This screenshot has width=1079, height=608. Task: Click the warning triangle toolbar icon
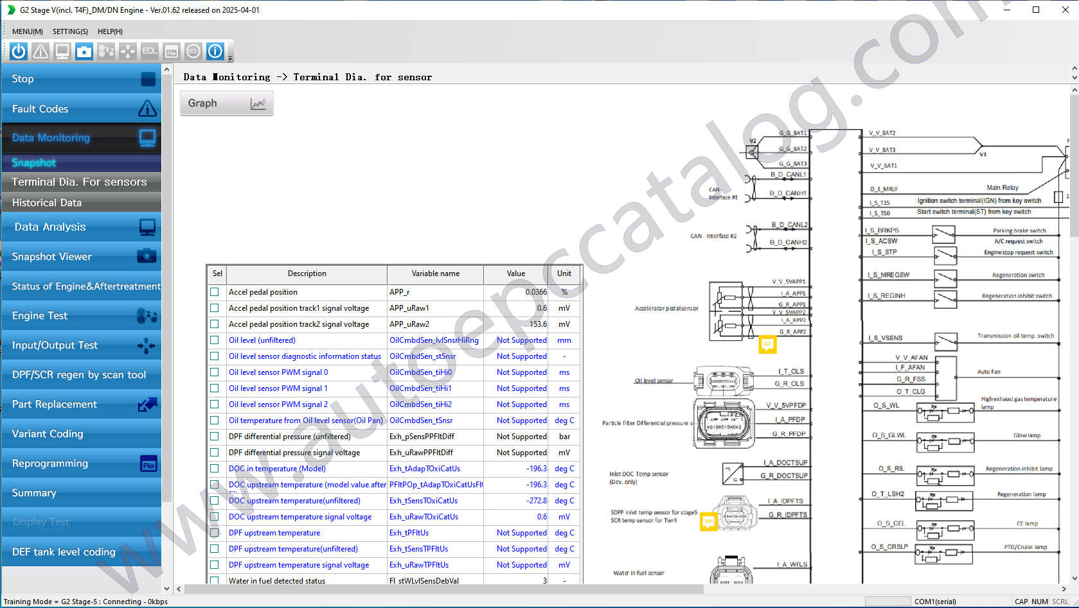pos(40,51)
